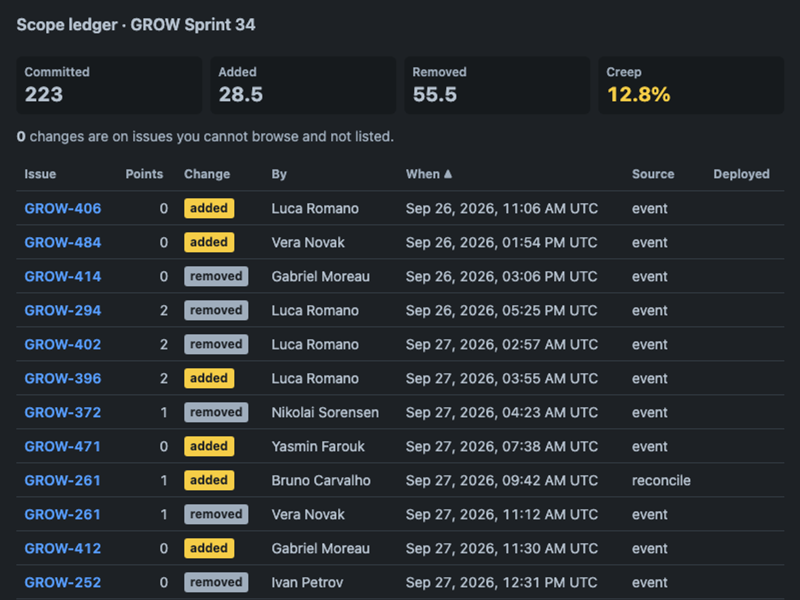Open issue GROW-484 link
This screenshot has width=800, height=600.
pyautogui.click(x=63, y=243)
